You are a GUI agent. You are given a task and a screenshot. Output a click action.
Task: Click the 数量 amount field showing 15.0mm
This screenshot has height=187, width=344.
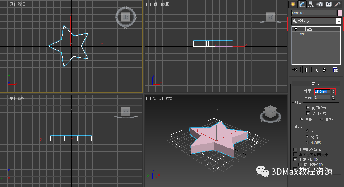point(323,92)
